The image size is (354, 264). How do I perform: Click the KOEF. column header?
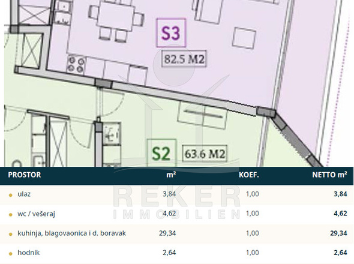pos(249,175)
